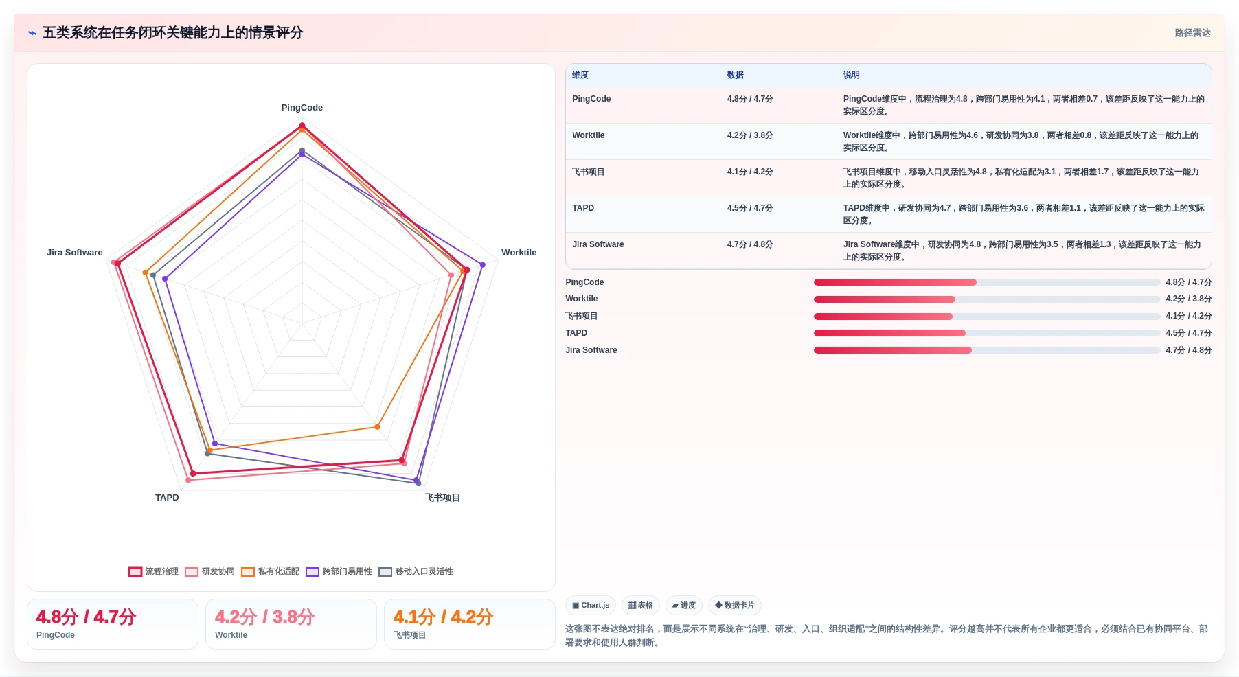Click the 路径雷达 tag in header
The width and height of the screenshot is (1239, 677).
(1192, 33)
